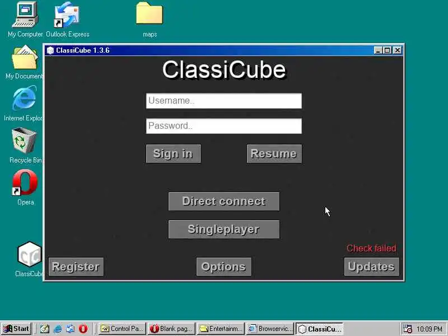Open the Start menu
The width and height of the screenshot is (448, 336).
(x=16, y=329)
